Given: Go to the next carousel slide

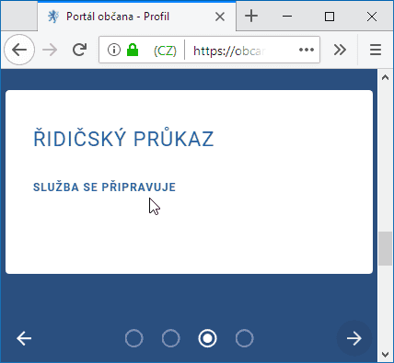Looking at the screenshot, I should click(354, 338).
